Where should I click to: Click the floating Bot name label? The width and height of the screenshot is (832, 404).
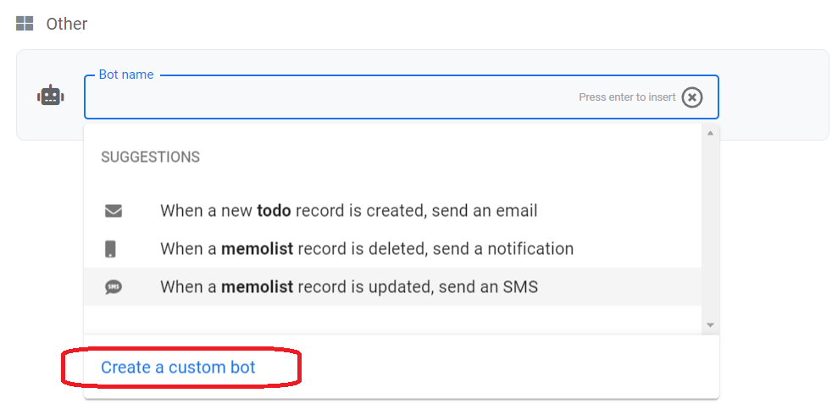click(126, 75)
